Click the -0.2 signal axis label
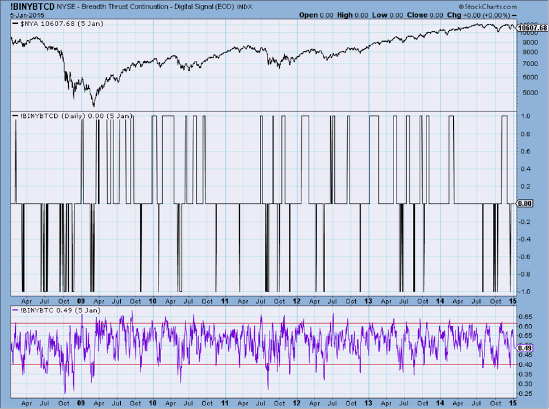Screen dimensions: 549x409 525,222
